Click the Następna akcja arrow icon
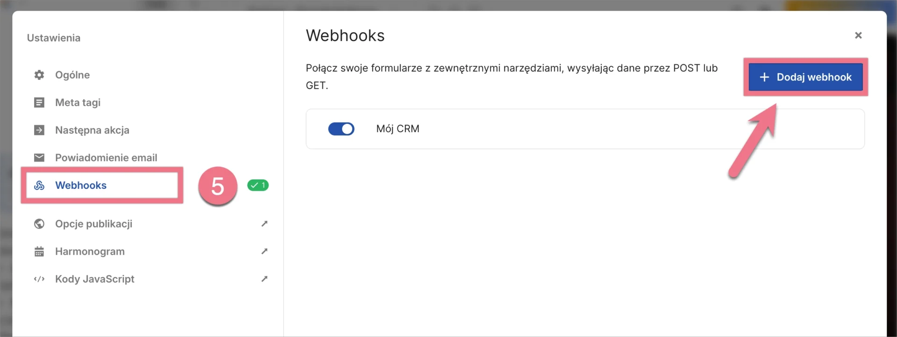 tap(39, 130)
